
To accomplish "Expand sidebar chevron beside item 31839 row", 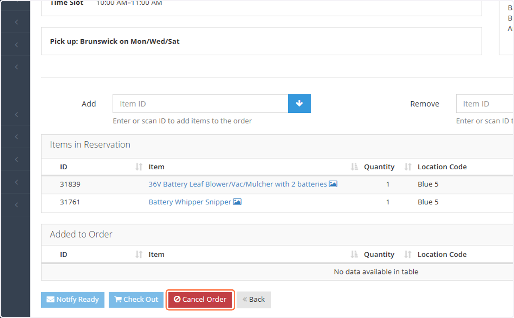I will 16,182.
